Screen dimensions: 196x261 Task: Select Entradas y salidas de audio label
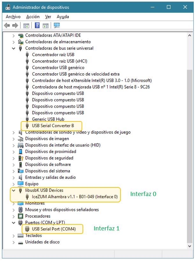click(x=50, y=177)
